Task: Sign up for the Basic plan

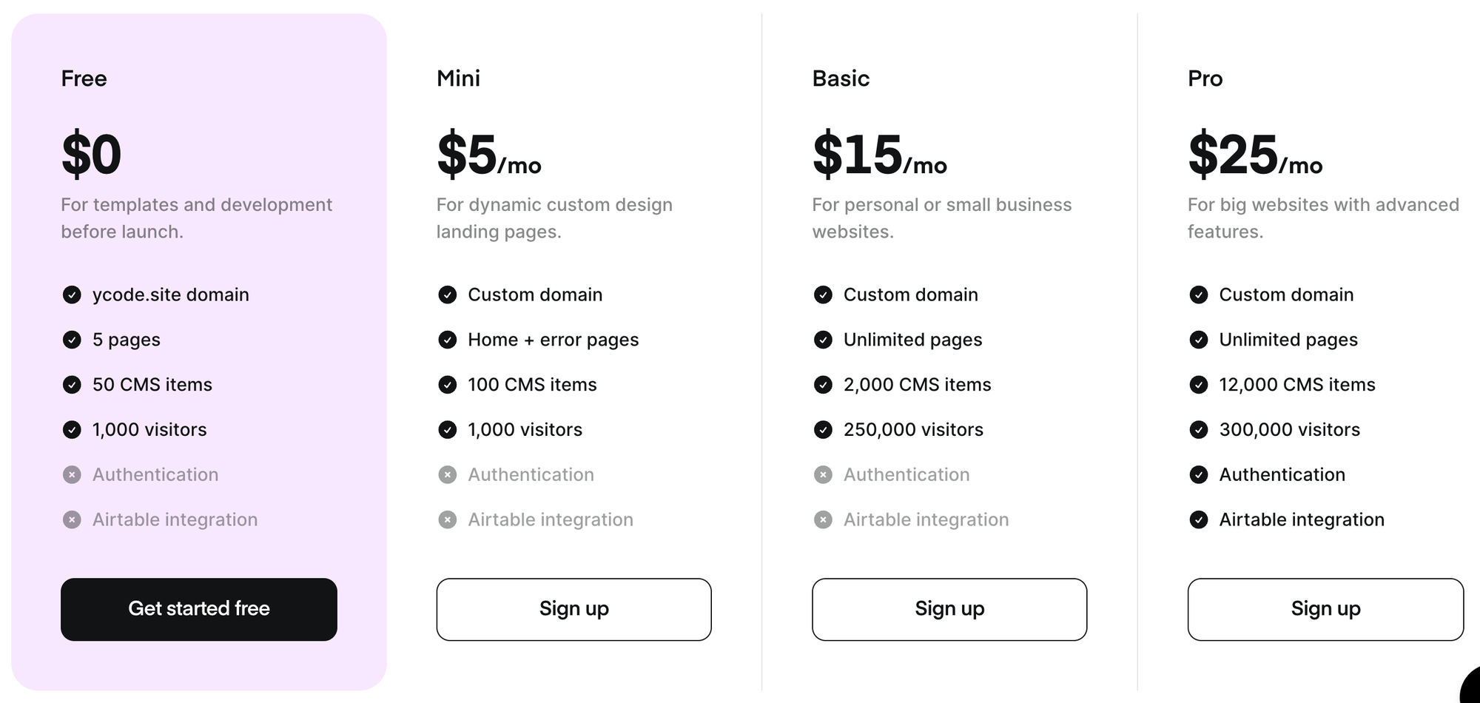Action: pos(949,609)
